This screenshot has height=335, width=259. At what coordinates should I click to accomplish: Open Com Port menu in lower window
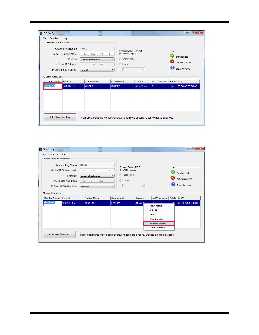tap(54, 155)
